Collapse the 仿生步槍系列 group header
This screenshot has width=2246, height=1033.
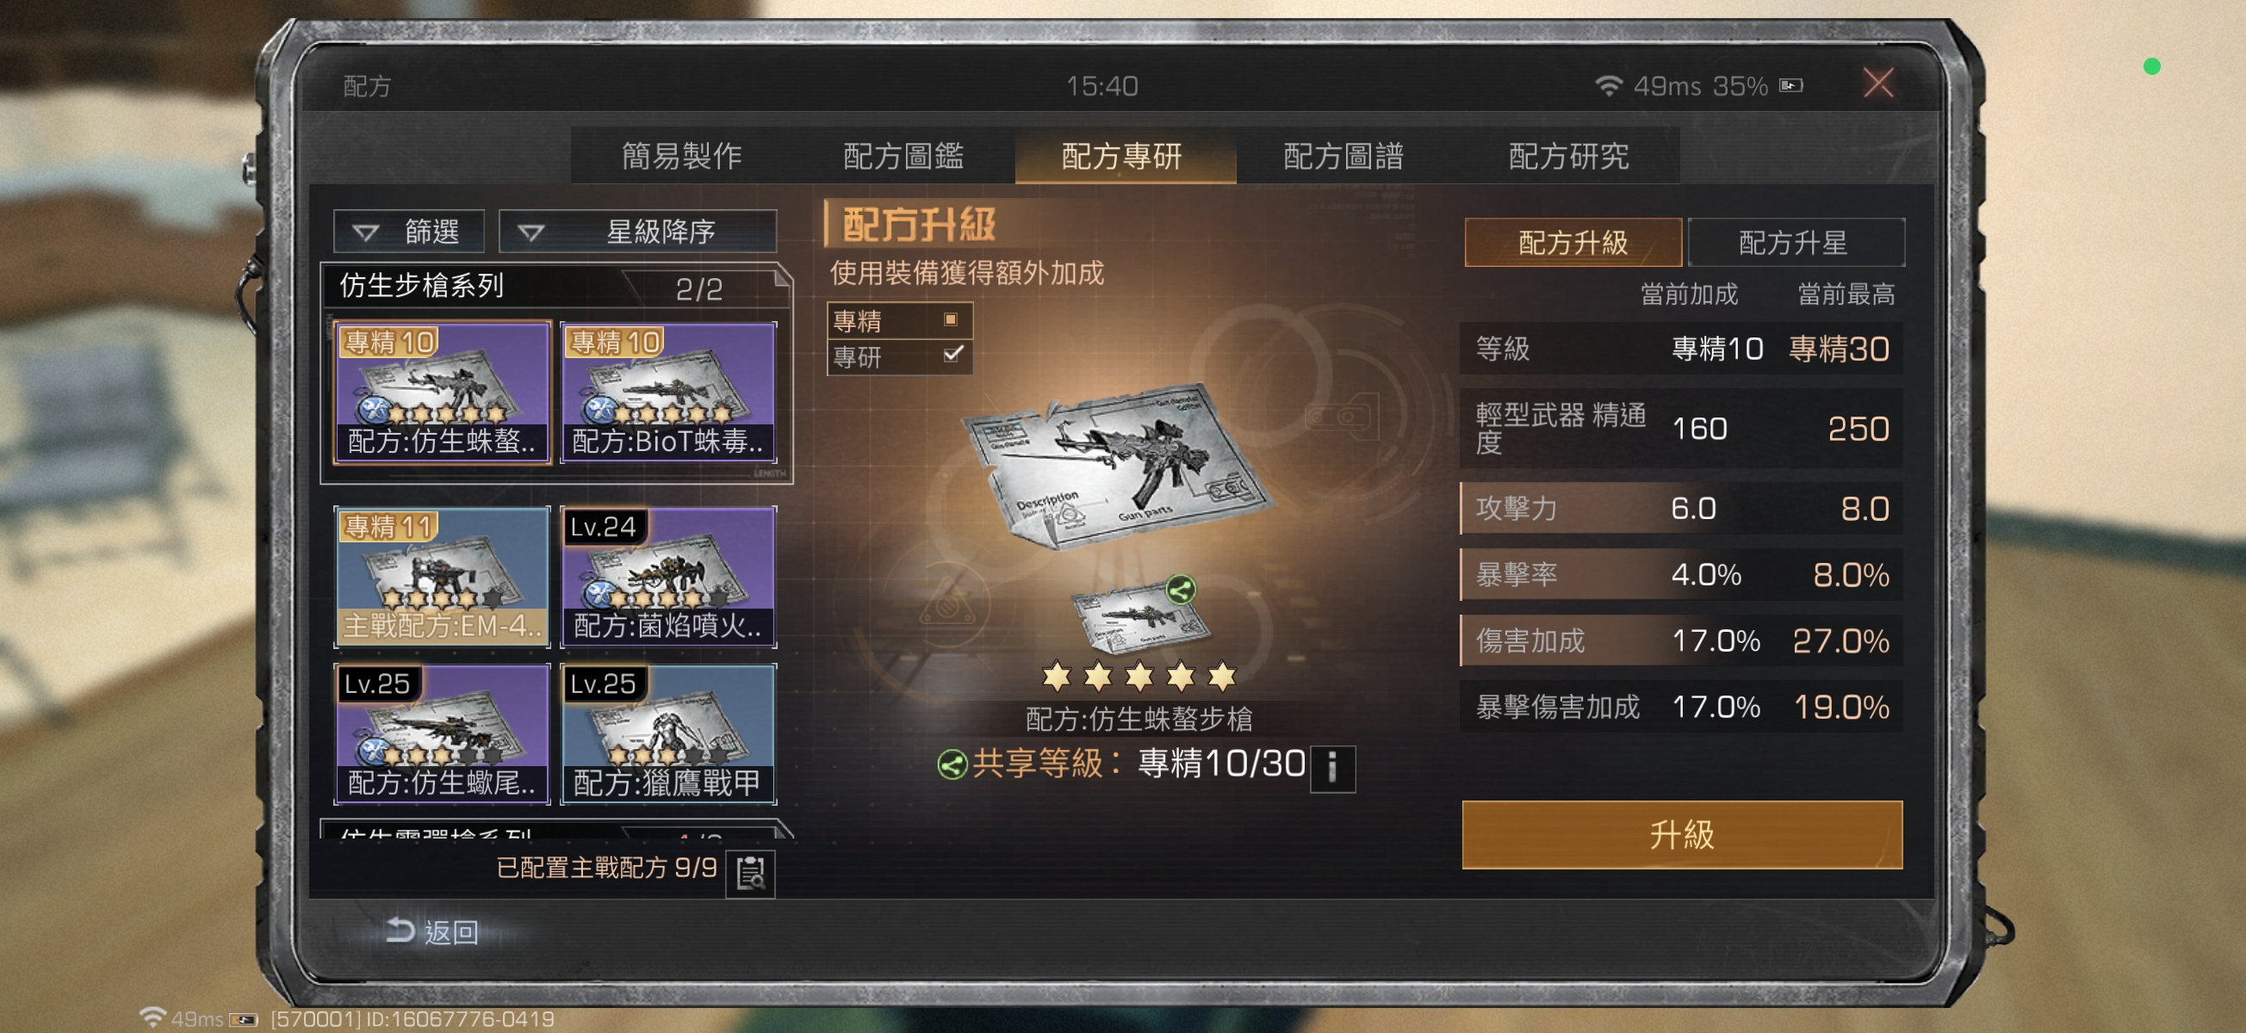tap(556, 286)
